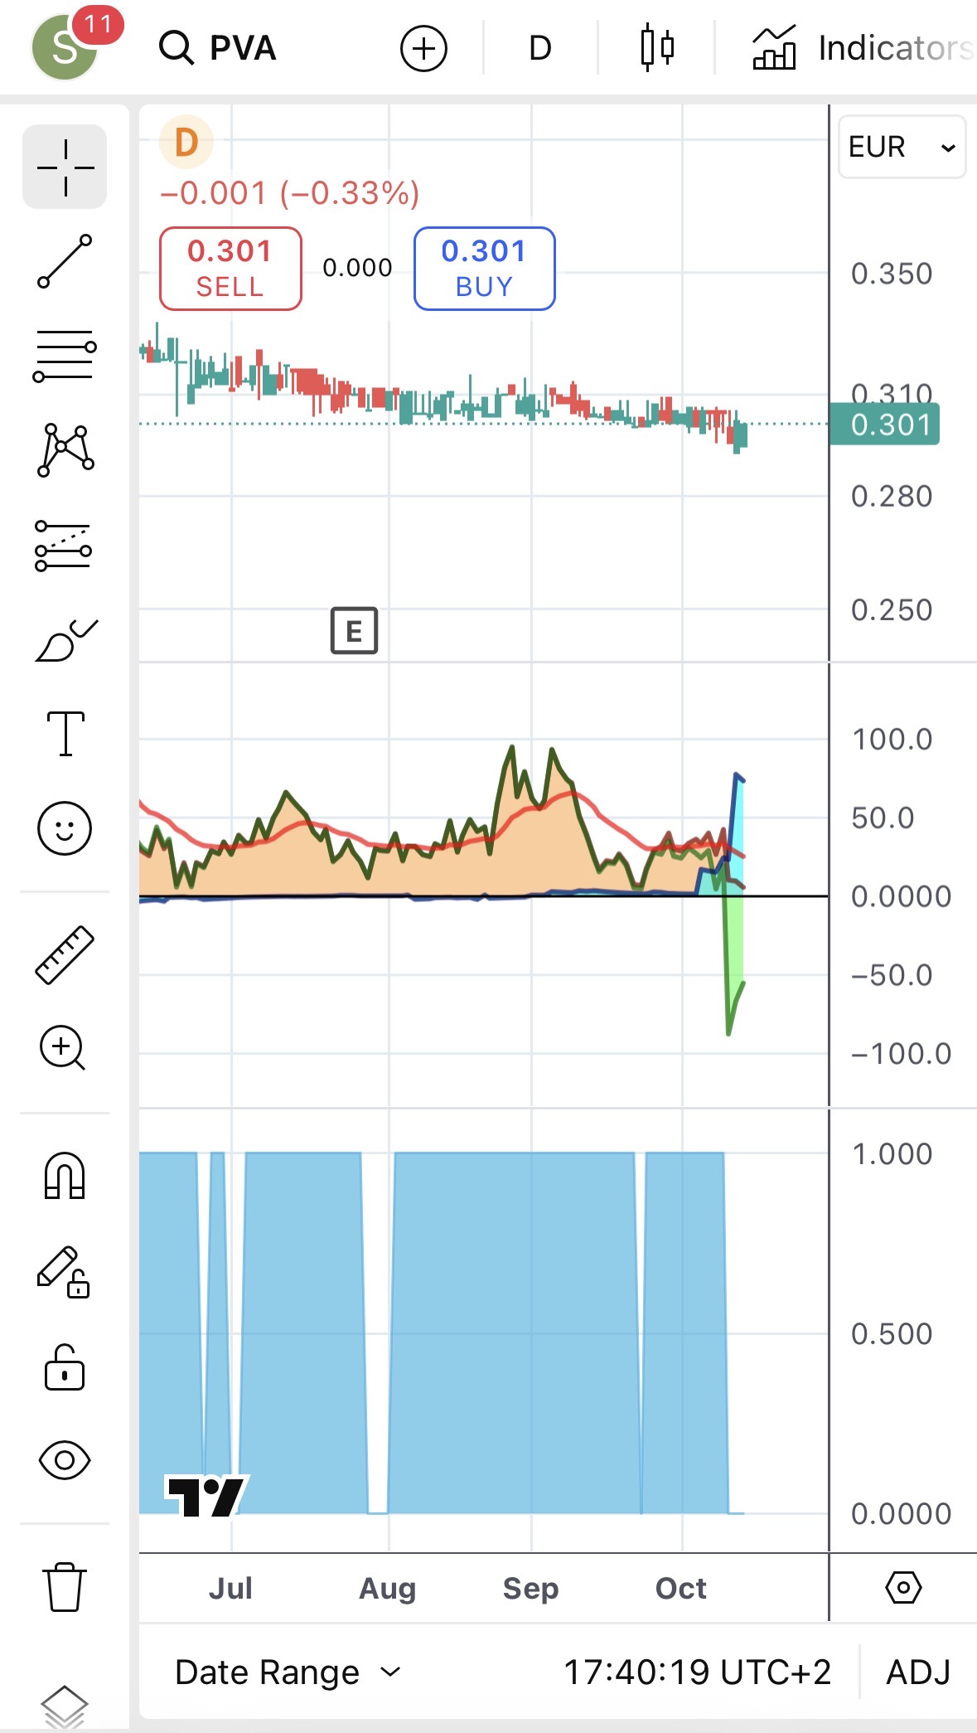Toggle lock all drawing tools
Screen dimensions: 977x1733
point(65,1366)
